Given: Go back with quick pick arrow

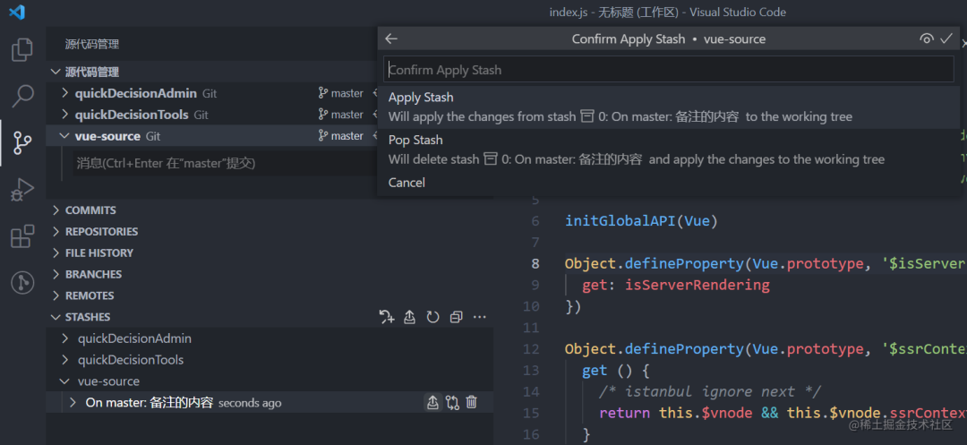Looking at the screenshot, I should [x=391, y=39].
